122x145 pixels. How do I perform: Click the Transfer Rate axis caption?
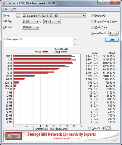point(51,129)
